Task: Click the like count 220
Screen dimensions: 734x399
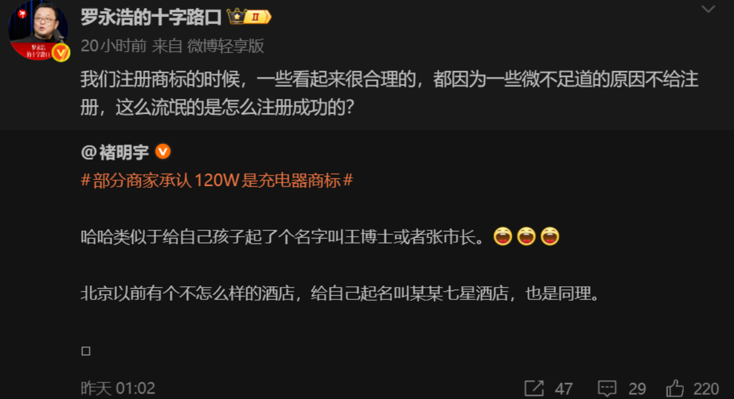Action: pyautogui.click(x=707, y=389)
